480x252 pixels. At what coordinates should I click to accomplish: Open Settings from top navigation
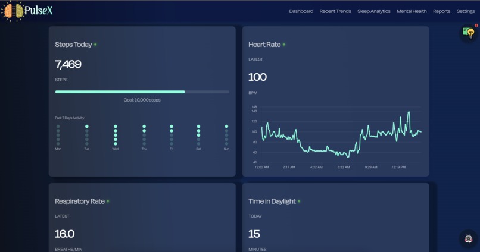466,11
